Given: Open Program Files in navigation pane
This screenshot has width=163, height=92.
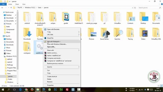Looking at the screenshot, I should point(11,68).
